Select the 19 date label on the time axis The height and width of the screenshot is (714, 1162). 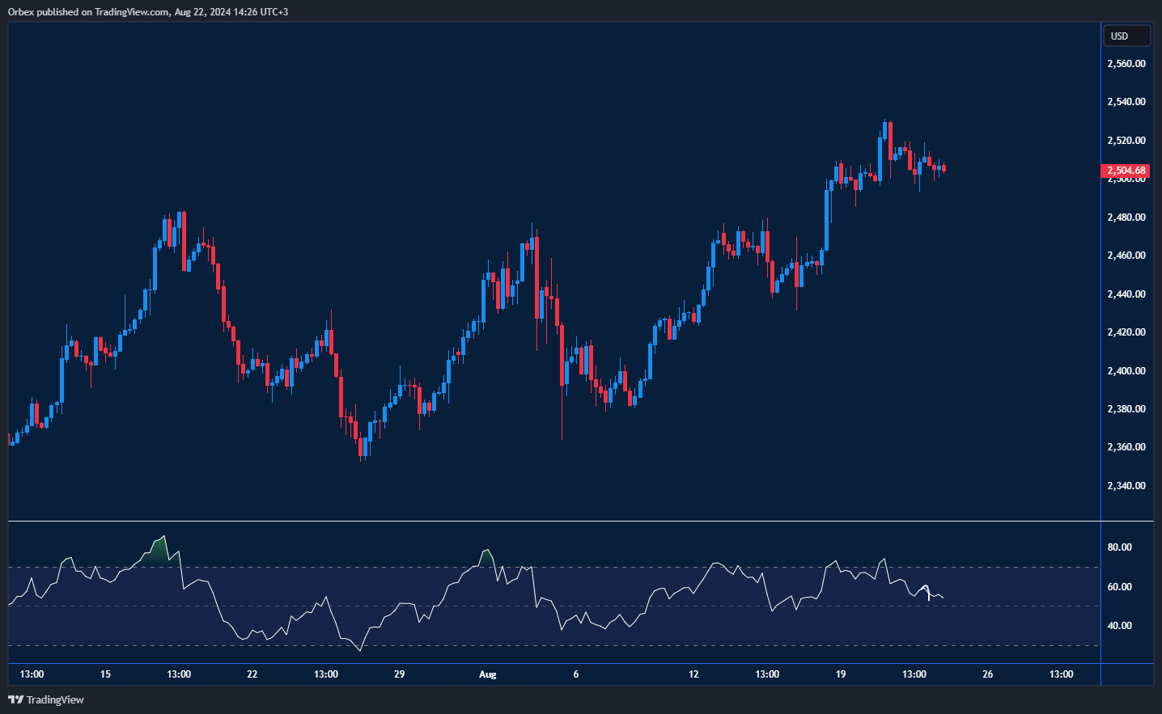pos(840,674)
